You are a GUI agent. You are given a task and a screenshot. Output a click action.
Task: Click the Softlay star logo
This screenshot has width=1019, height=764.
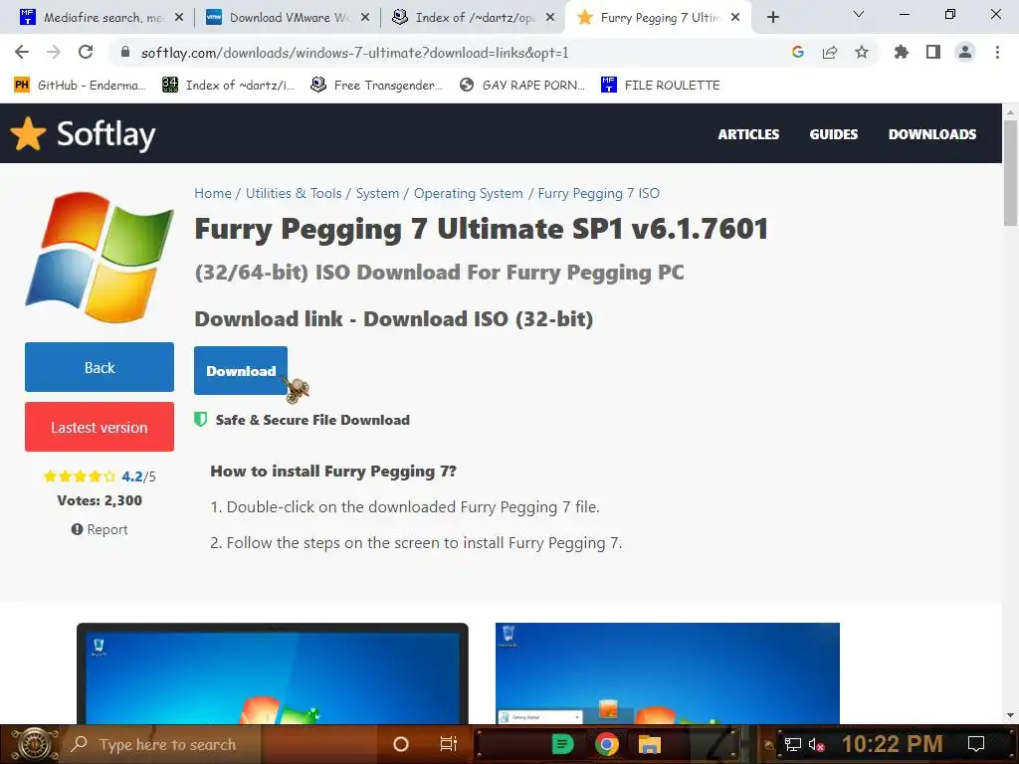pos(28,133)
